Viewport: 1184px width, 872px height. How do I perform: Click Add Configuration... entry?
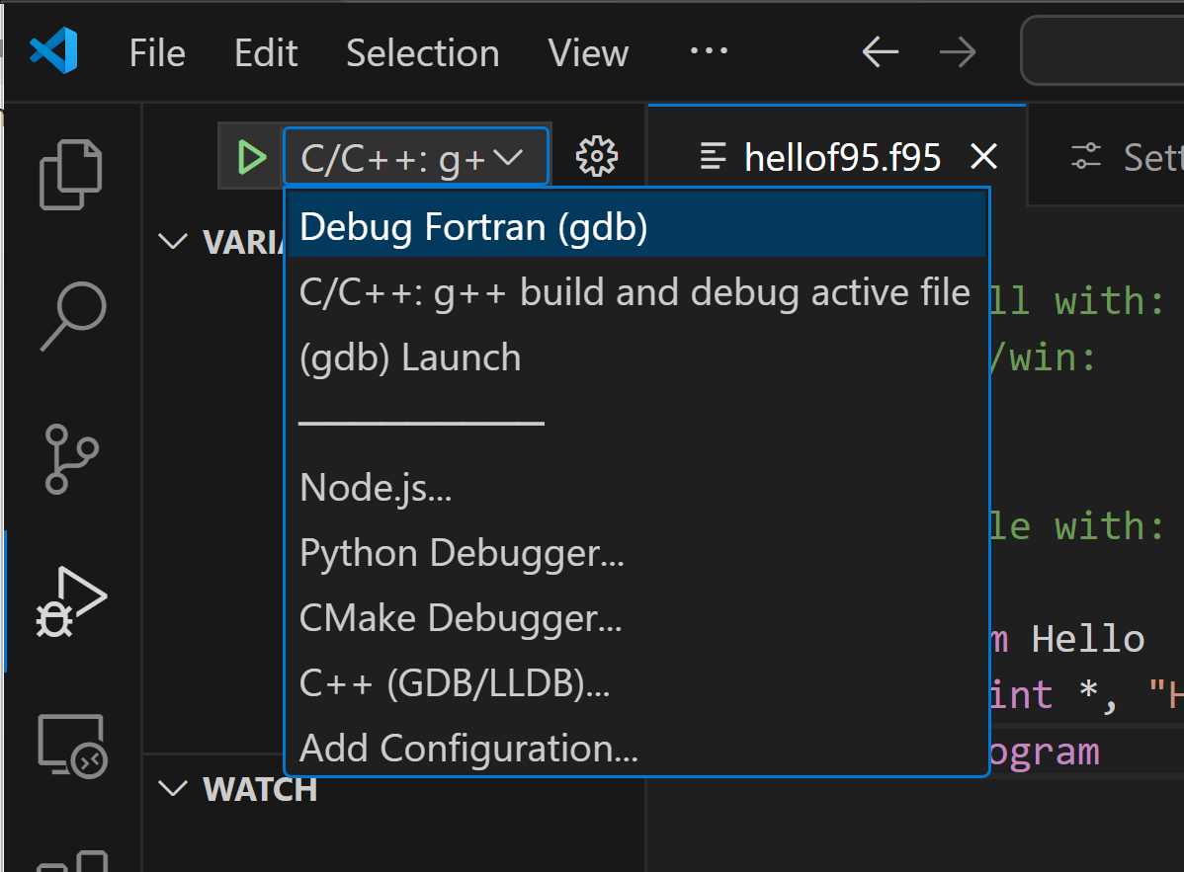468,749
